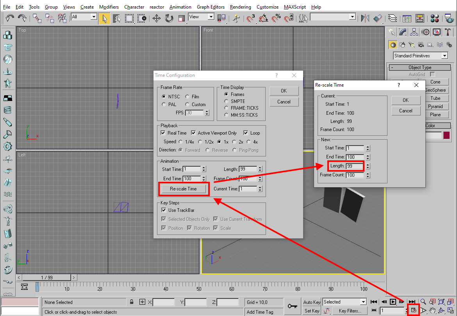457x316 pixels.
Task: Click the Pyramid primitive button
Action: click(x=435, y=107)
